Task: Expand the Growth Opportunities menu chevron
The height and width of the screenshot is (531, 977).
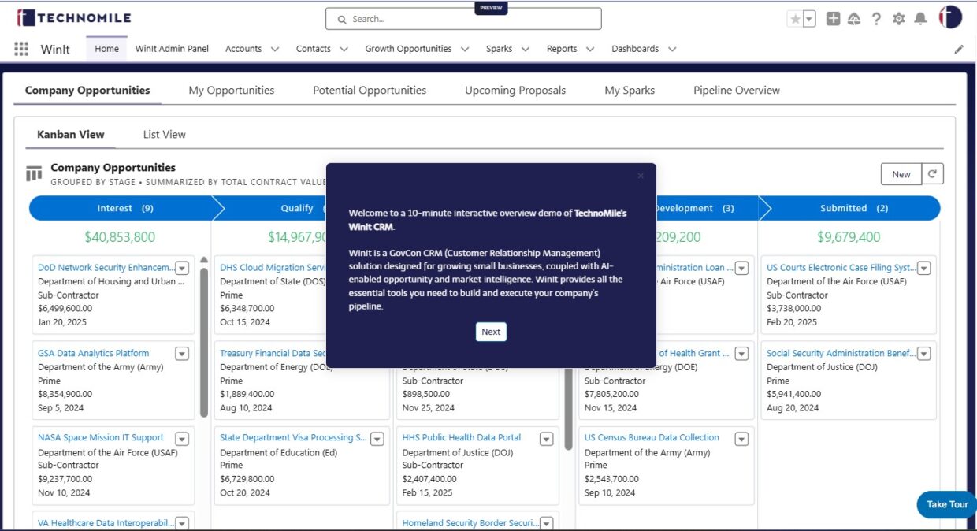Action: [465, 49]
